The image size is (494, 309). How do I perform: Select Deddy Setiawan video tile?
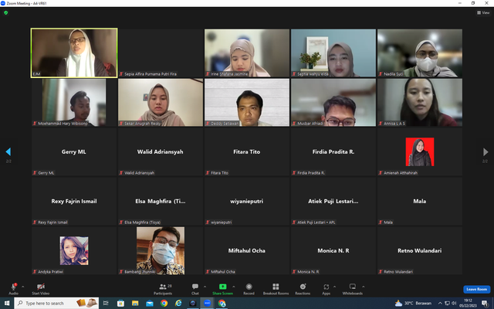pos(247,103)
